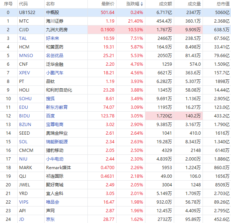The width and height of the screenshot is (231, 223).
Task: Open the SOHU code link
Action: [x=25, y=99]
